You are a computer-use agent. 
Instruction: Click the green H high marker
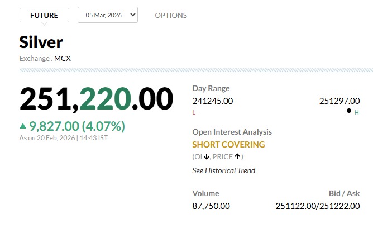click(356, 112)
